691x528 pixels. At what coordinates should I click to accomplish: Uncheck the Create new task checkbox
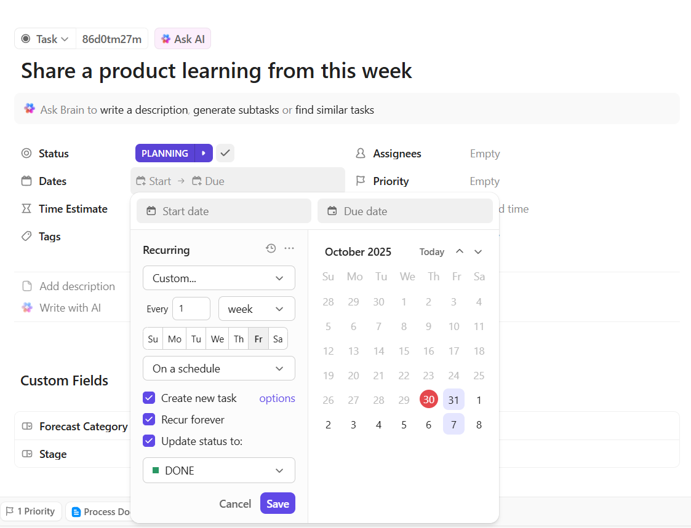coord(149,398)
